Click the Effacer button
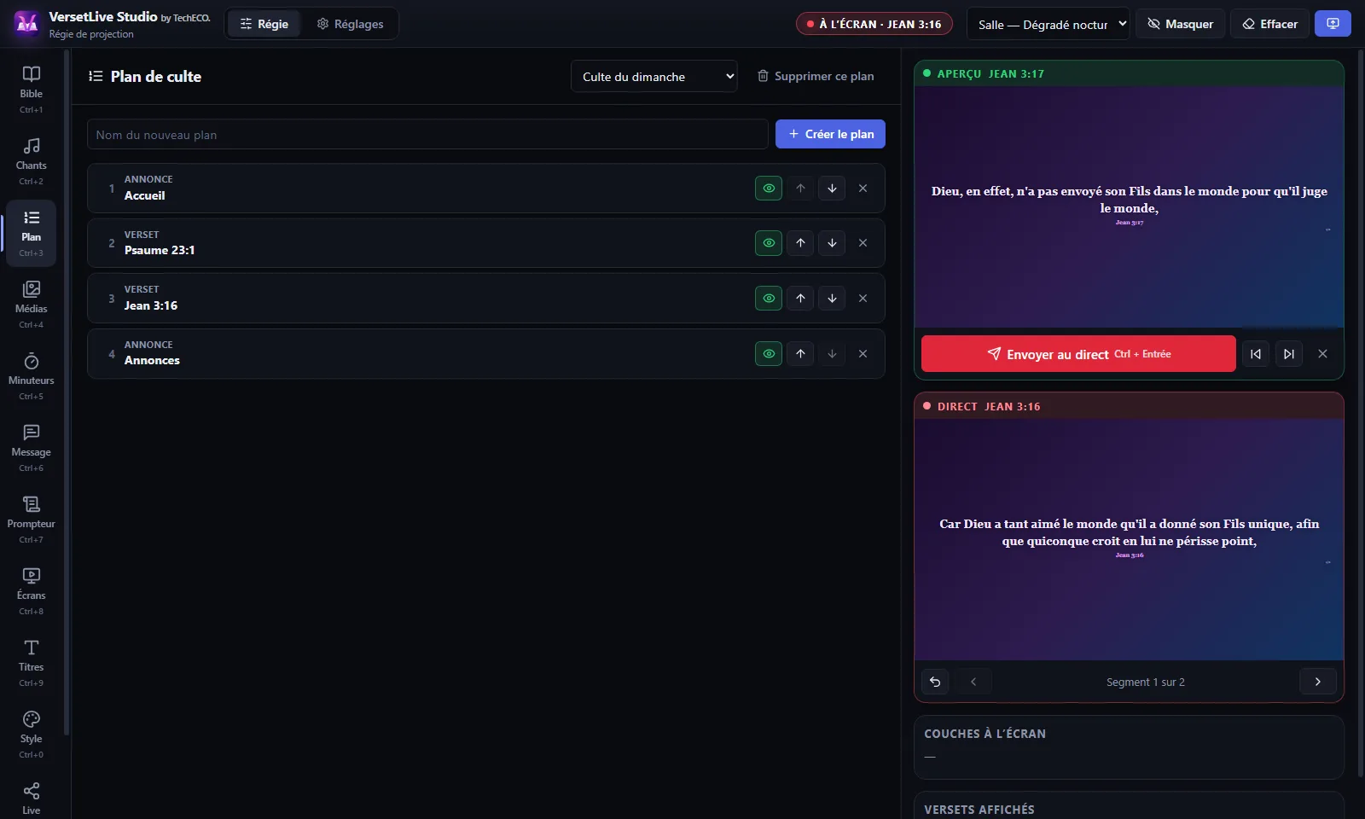 (1270, 24)
